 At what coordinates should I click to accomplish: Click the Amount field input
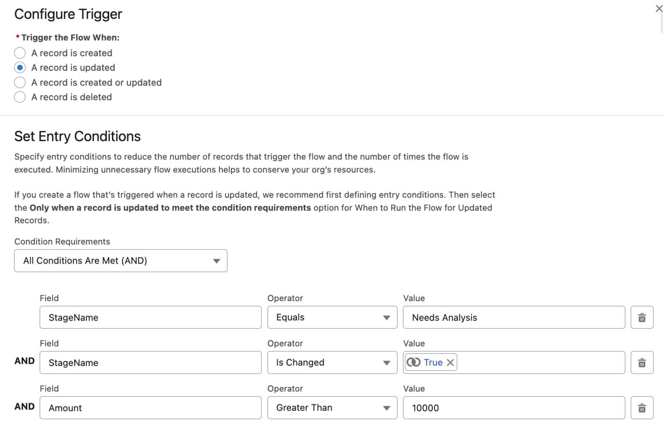point(150,407)
